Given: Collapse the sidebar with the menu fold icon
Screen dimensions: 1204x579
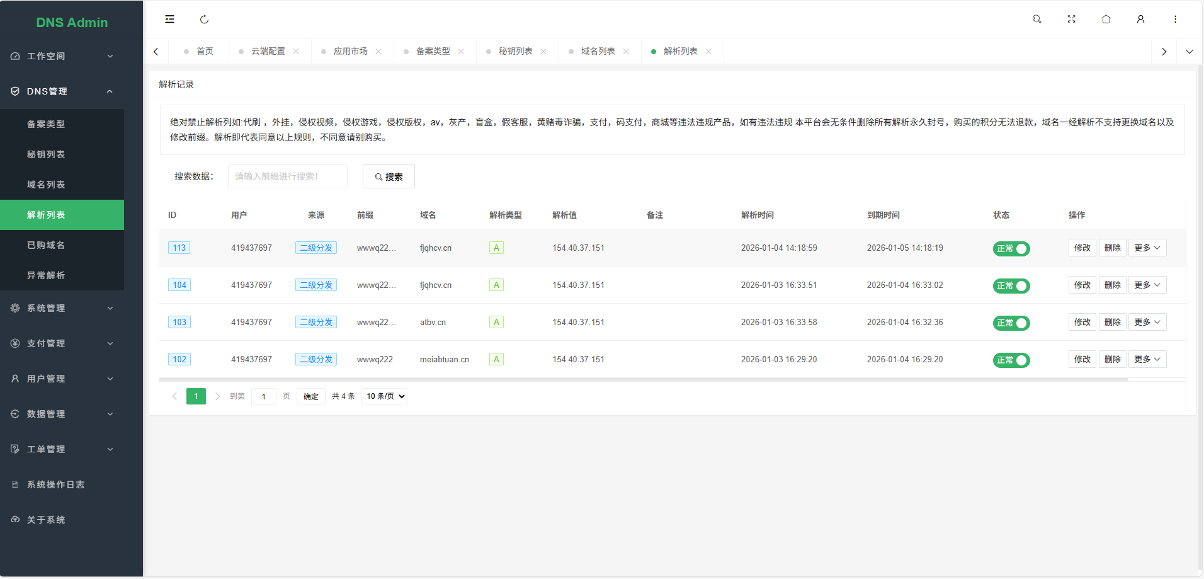Looking at the screenshot, I should (x=169, y=20).
